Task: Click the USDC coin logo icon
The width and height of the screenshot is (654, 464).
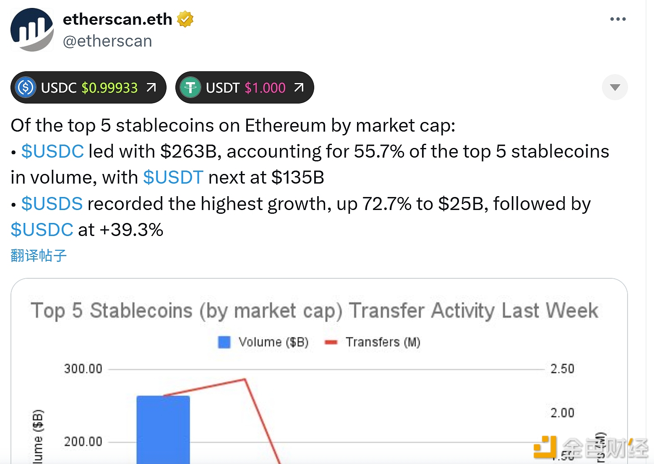Action: tap(26, 88)
